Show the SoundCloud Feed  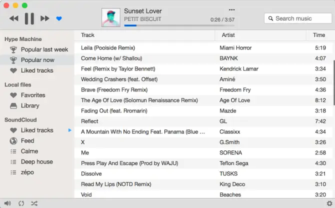click(x=27, y=140)
